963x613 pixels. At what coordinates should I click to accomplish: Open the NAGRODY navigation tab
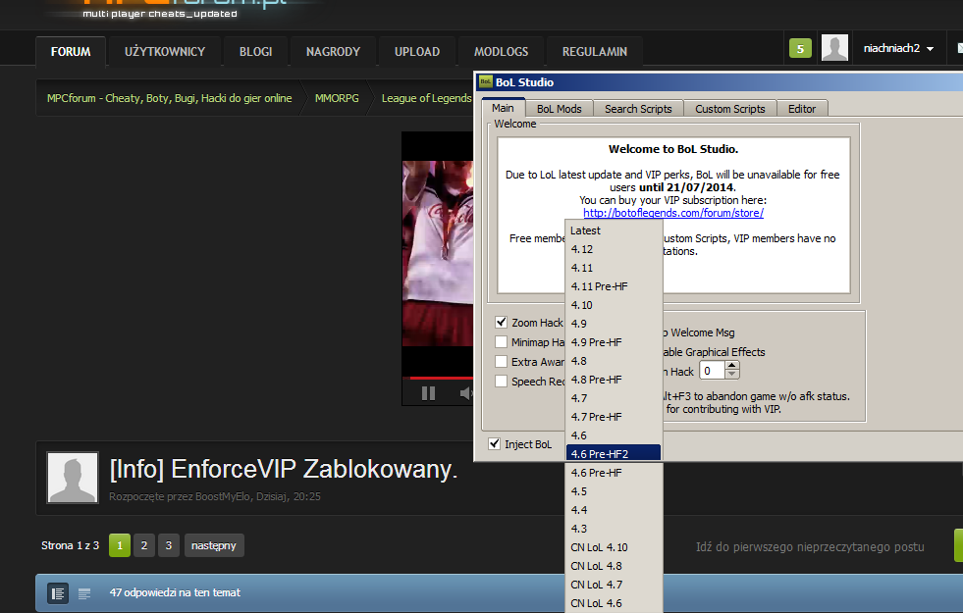tap(333, 52)
